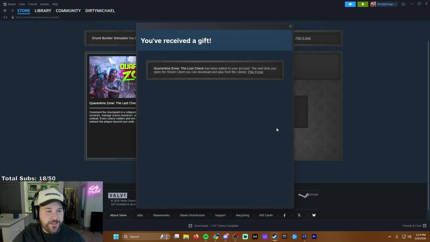Viewport: 430px width, 242px height.
Task: Open File Explorer from taskbar
Action: (186, 237)
